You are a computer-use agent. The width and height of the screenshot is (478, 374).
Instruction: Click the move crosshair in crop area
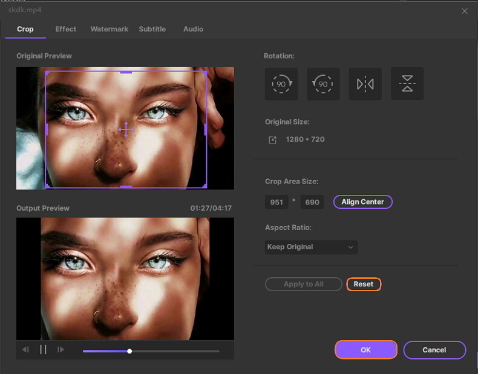coord(126,129)
